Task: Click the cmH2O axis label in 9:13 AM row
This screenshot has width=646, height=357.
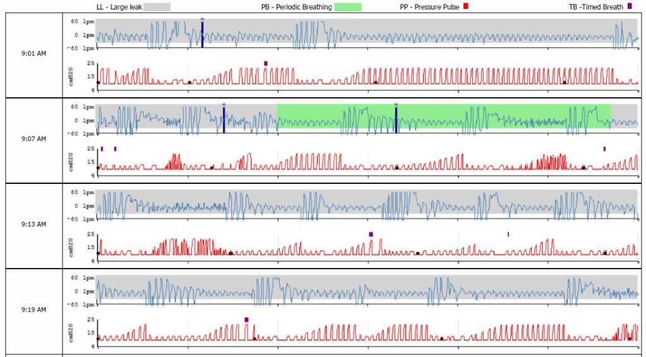Action: pyautogui.click(x=71, y=247)
